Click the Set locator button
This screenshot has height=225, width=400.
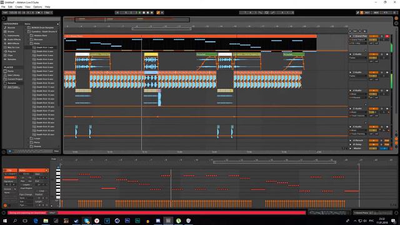355,31
